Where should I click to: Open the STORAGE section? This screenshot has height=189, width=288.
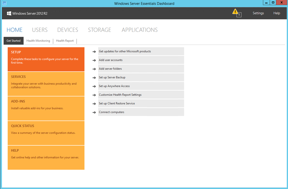click(99, 30)
